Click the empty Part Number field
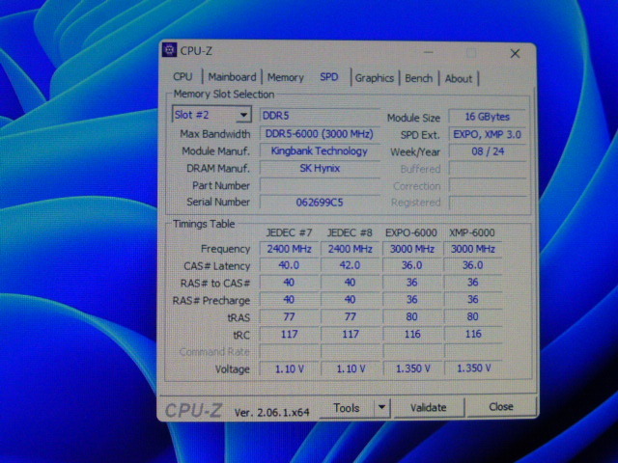 point(320,185)
